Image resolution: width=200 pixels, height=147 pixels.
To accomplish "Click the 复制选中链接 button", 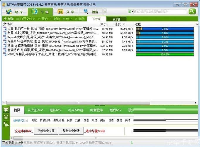I will click(x=71, y=131).
